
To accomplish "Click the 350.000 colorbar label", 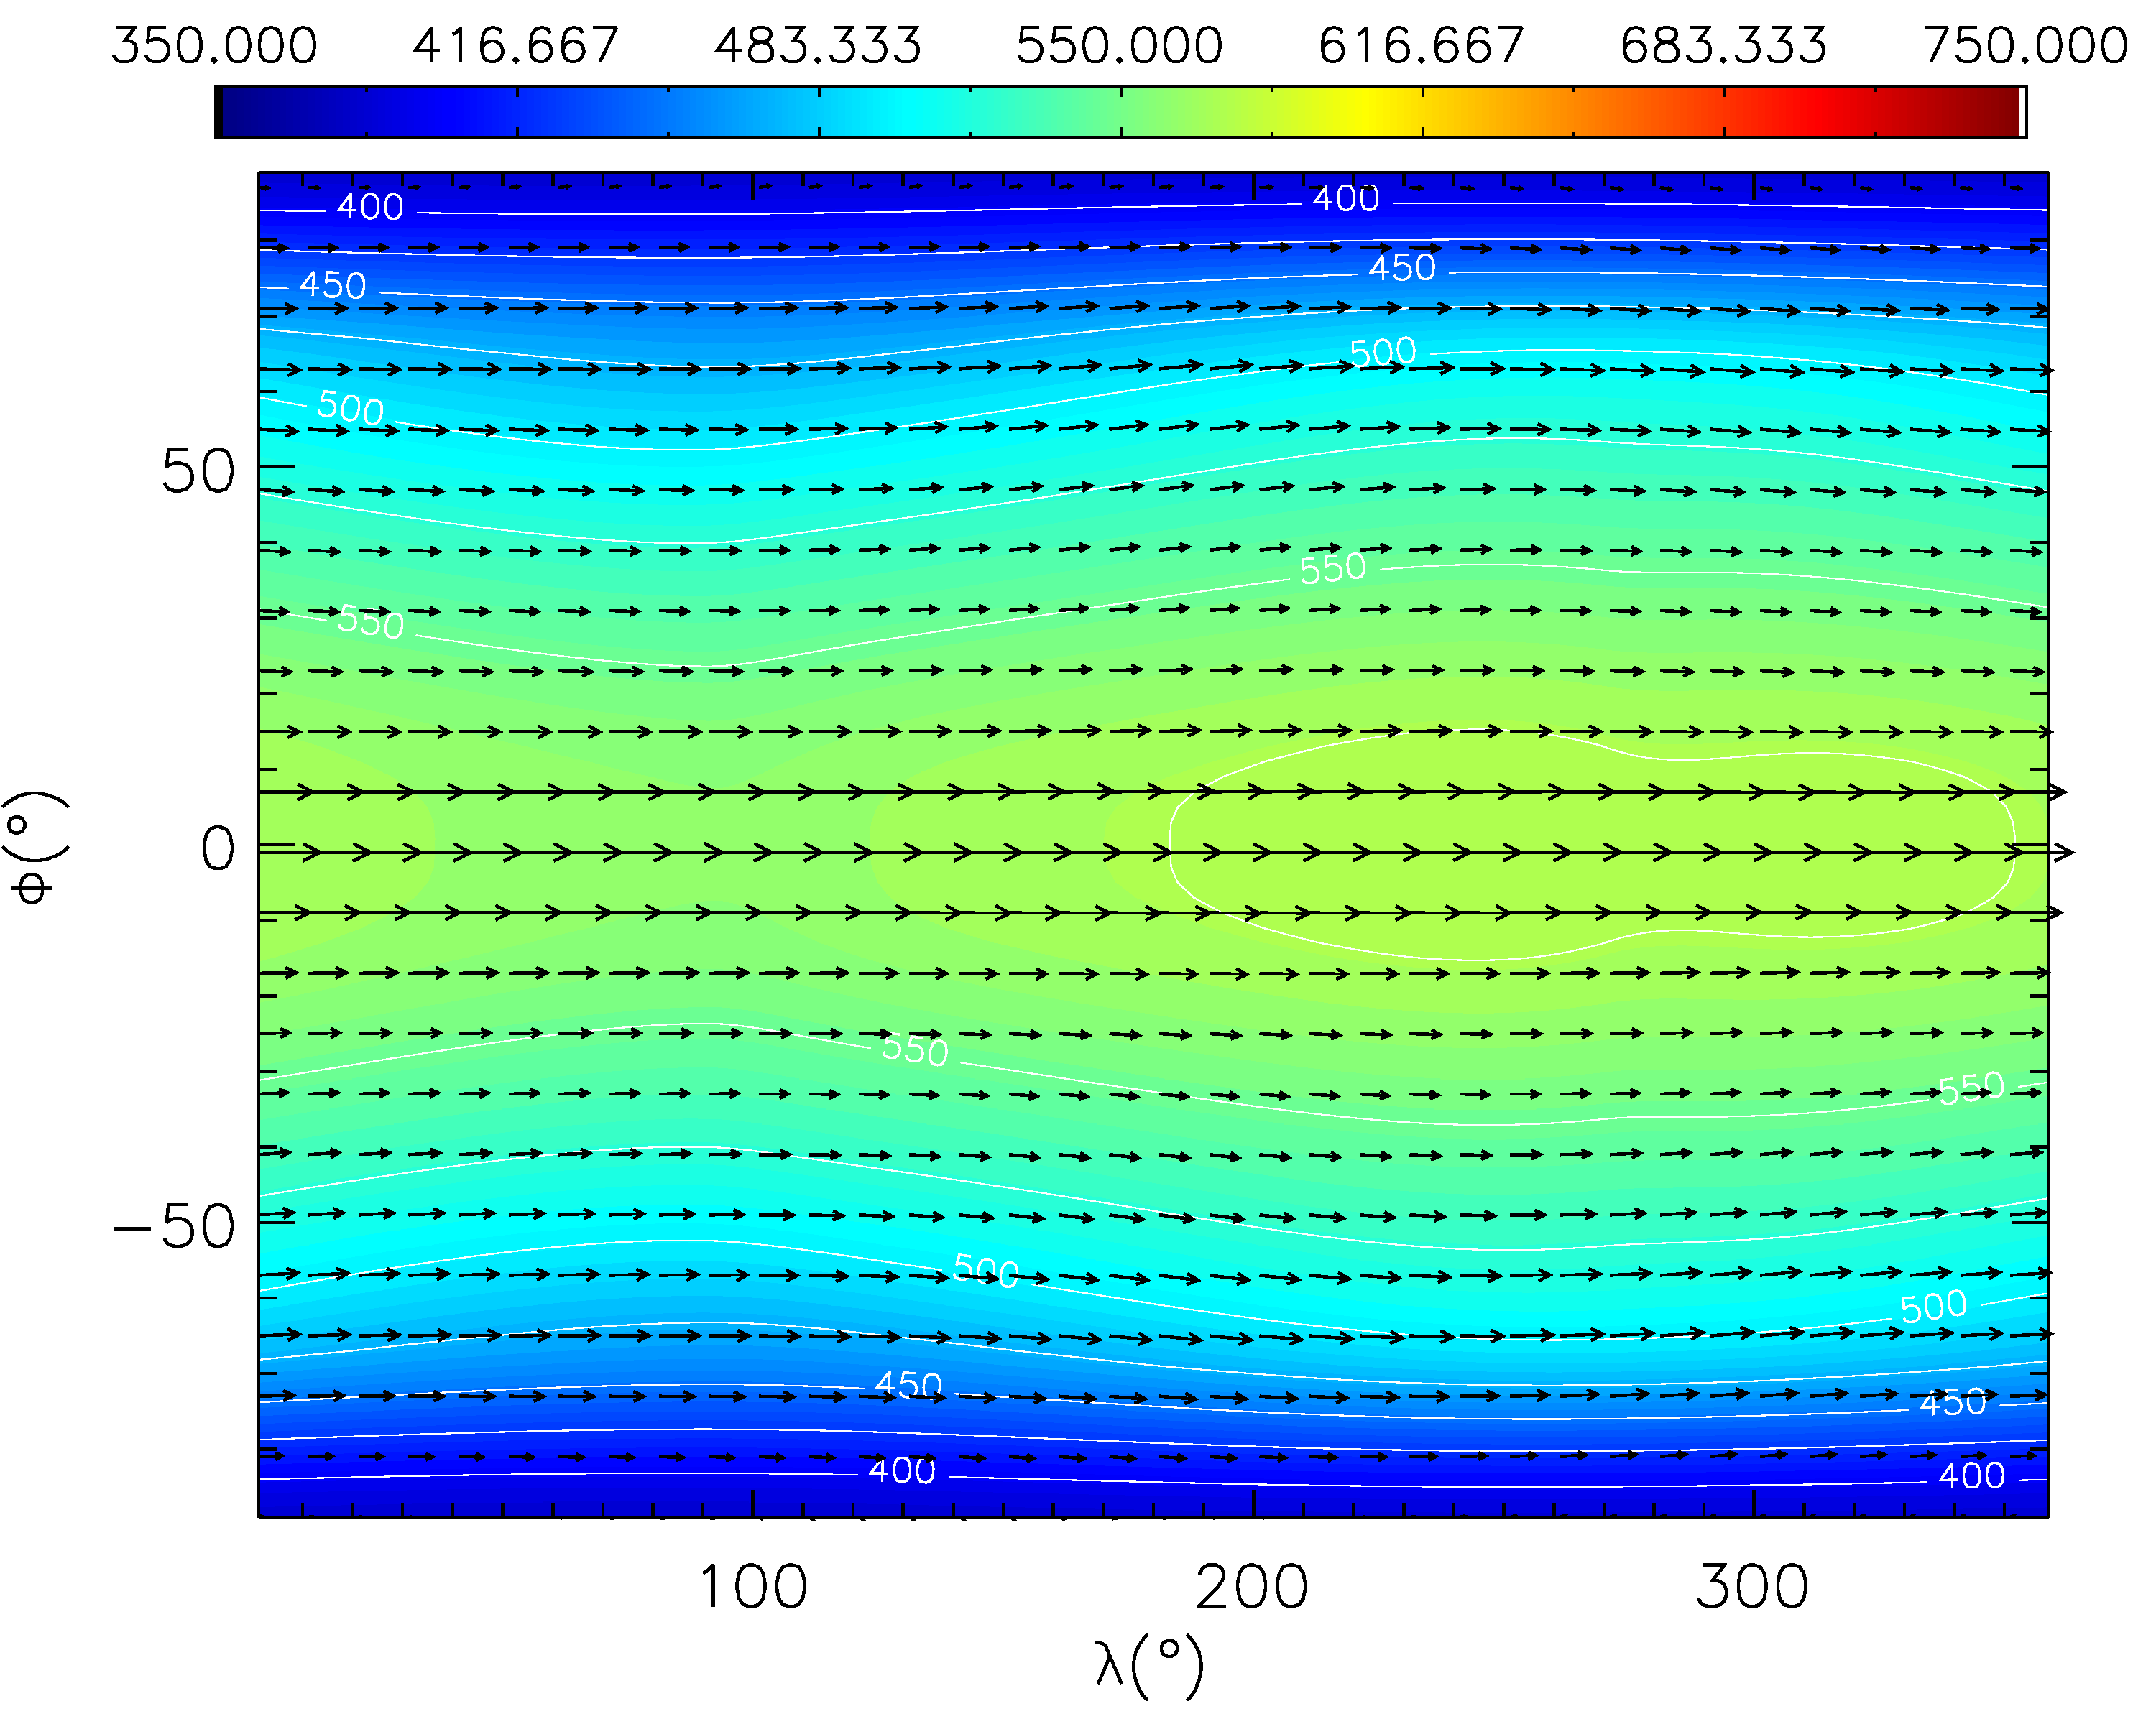I will pyautogui.click(x=214, y=46).
